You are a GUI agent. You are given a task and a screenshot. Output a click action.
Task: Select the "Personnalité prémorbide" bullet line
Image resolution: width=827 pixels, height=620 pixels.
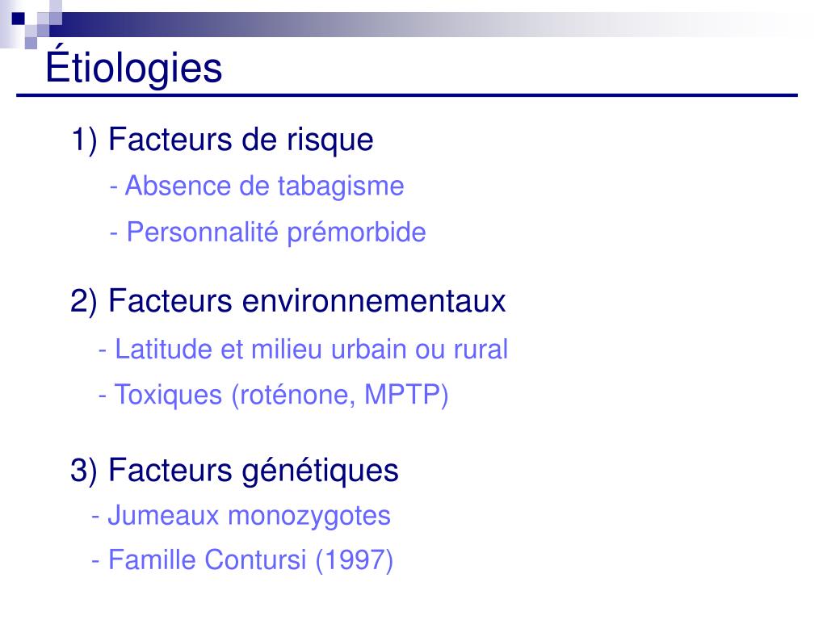tap(268, 232)
